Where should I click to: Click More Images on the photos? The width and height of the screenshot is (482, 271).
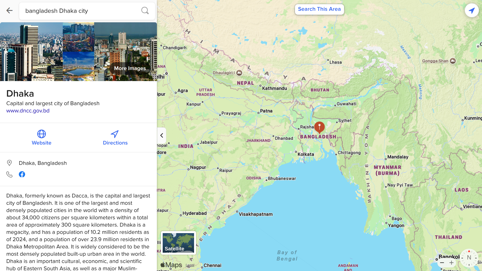130,68
